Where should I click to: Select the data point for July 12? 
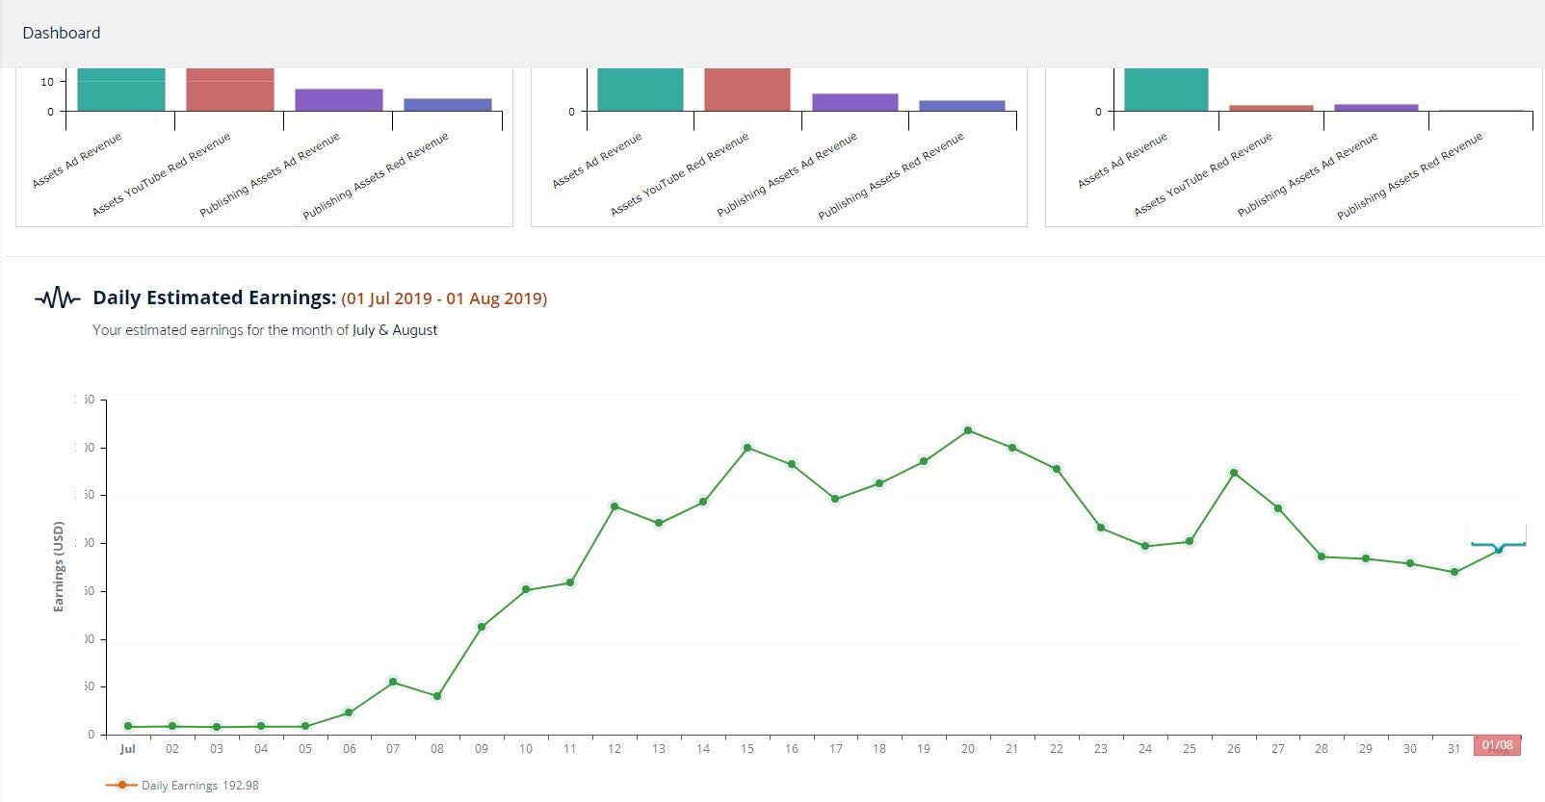pyautogui.click(x=615, y=506)
